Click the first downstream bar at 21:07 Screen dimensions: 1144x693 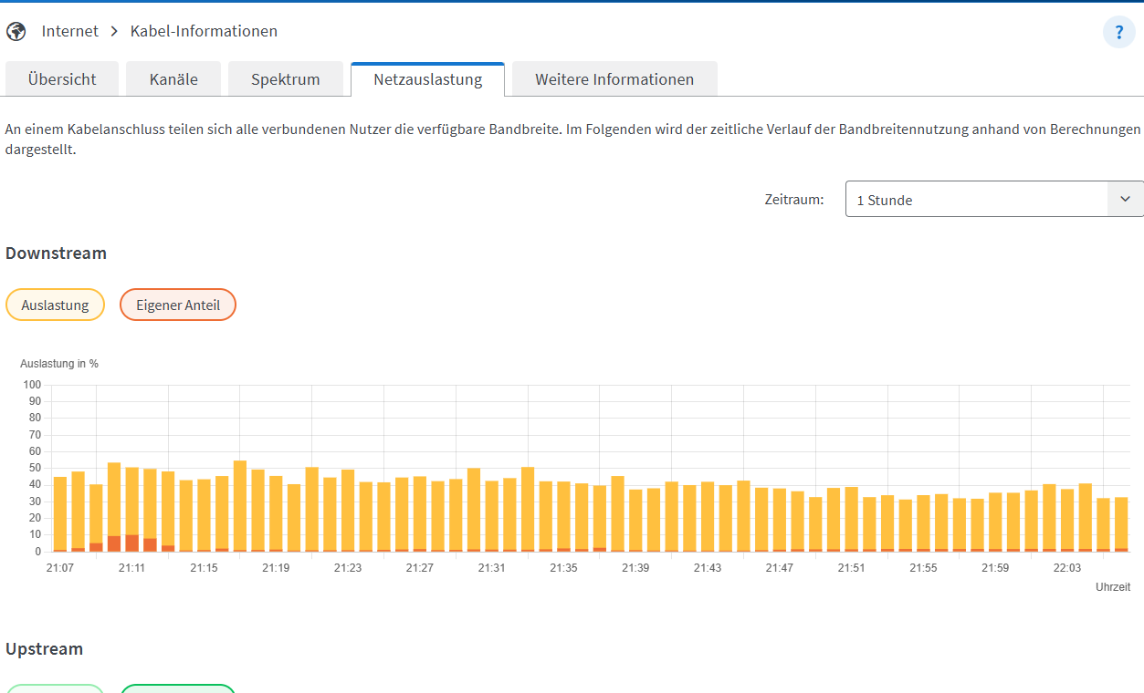[x=60, y=513]
